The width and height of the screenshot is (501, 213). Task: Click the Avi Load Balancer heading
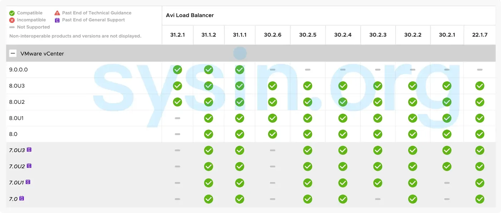pos(189,15)
